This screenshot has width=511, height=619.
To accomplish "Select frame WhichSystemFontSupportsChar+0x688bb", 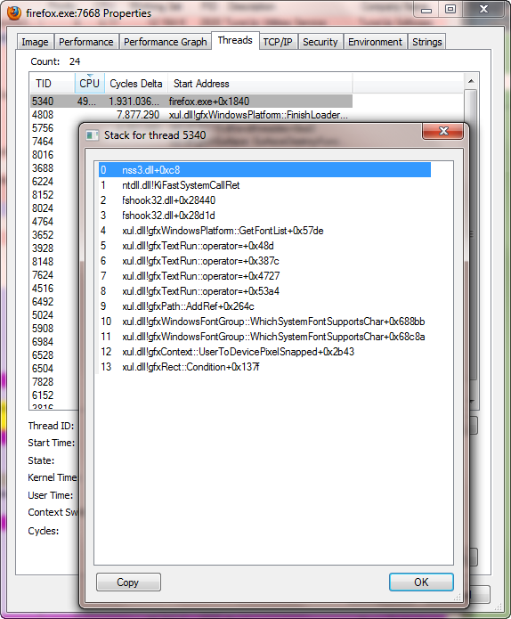I will [x=264, y=322].
